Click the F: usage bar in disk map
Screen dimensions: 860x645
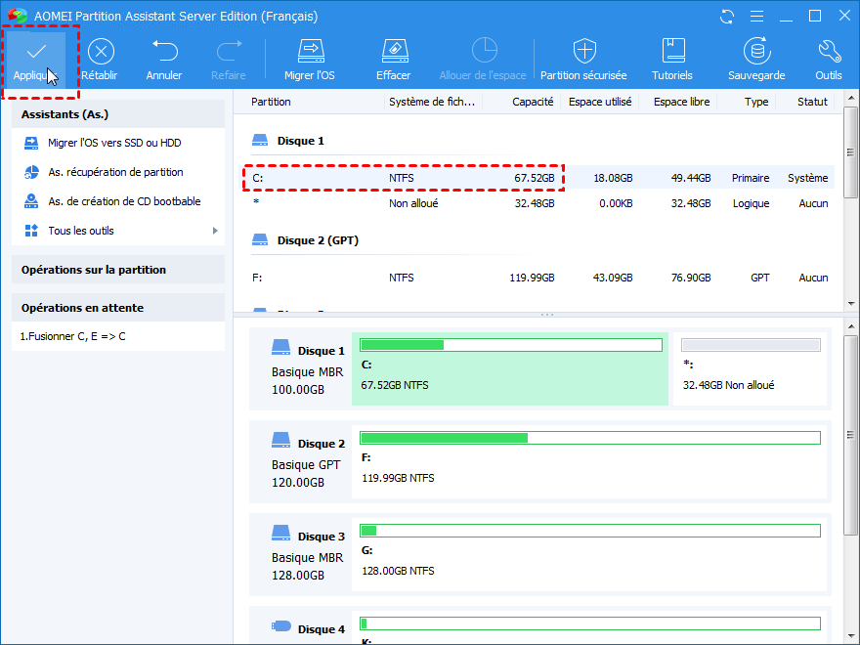click(x=590, y=438)
